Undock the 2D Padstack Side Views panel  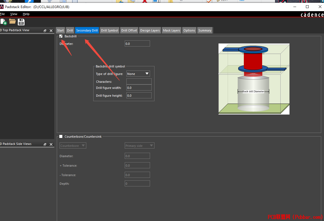[x=45, y=144]
